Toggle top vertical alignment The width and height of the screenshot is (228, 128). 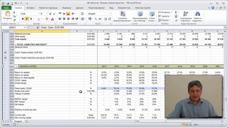pyautogui.click(x=60, y=14)
